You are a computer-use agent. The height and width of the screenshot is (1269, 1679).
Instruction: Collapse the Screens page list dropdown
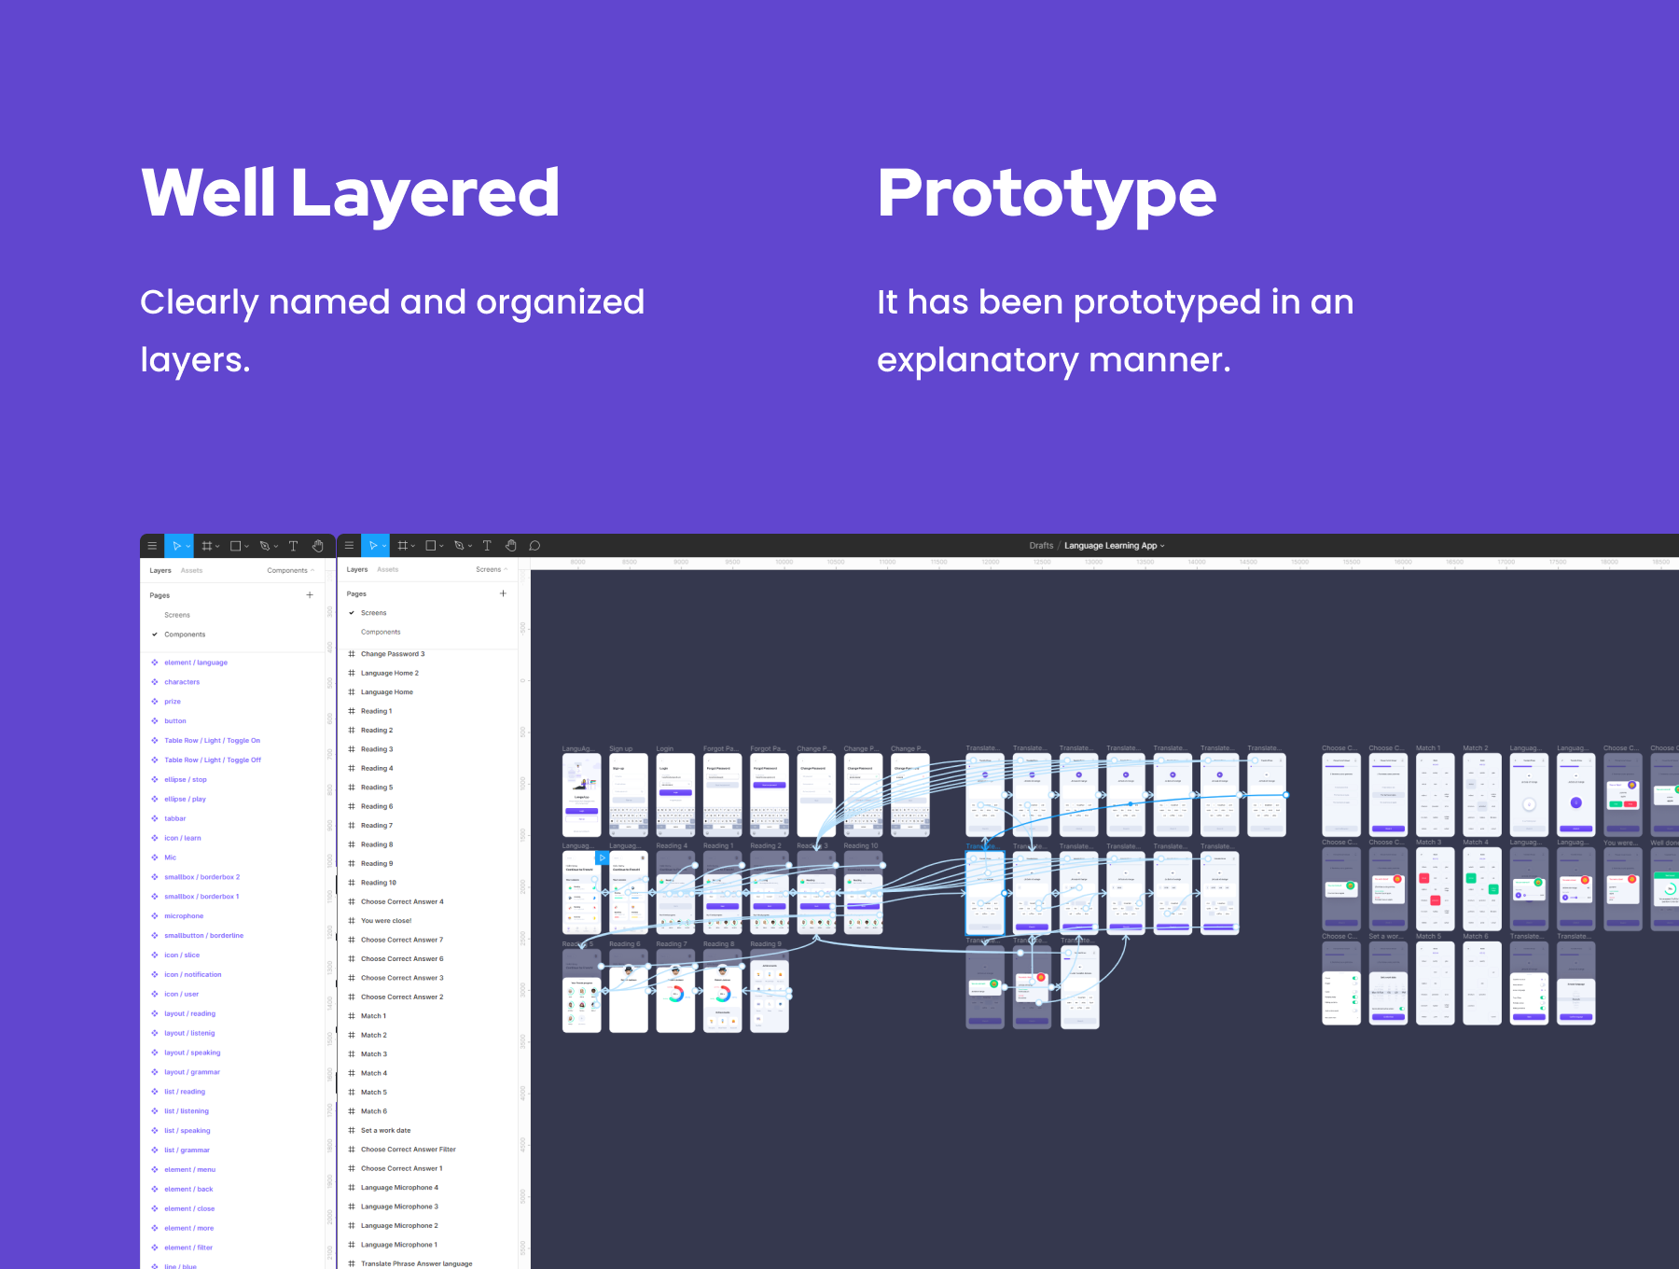[492, 569]
